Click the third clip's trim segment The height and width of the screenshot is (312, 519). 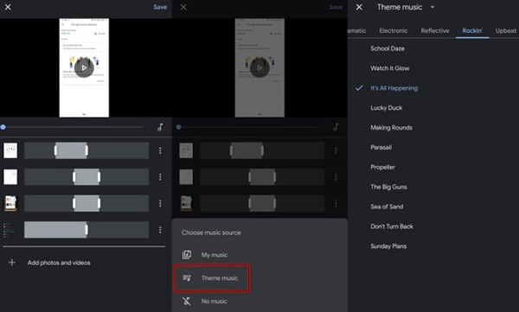[x=86, y=203]
